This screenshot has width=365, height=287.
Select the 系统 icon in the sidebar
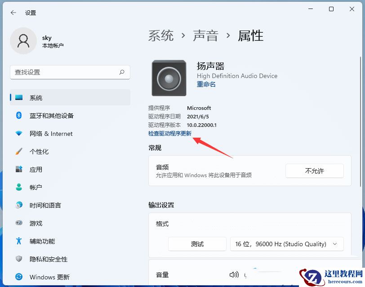[18, 98]
